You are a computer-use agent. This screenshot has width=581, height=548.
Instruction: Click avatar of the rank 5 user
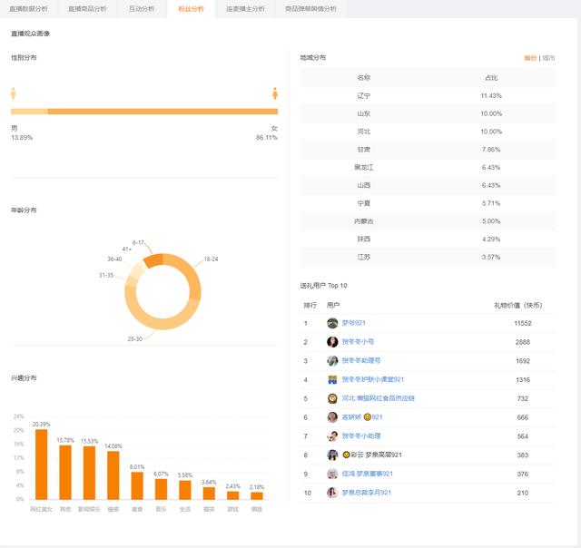point(332,398)
